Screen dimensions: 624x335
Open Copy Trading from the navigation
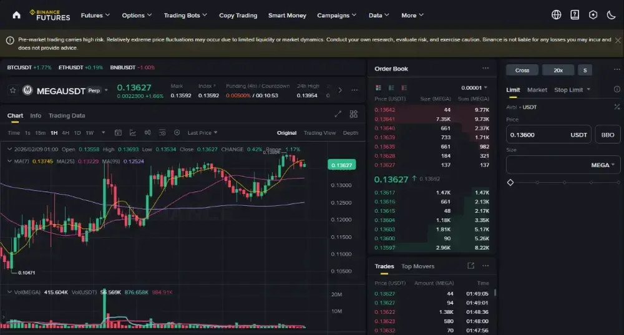click(238, 15)
